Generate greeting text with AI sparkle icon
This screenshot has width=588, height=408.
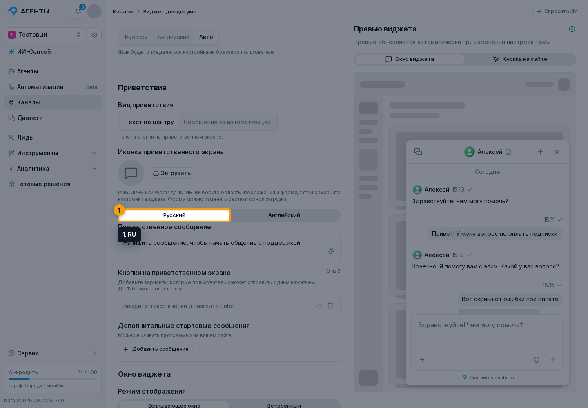[331, 251]
